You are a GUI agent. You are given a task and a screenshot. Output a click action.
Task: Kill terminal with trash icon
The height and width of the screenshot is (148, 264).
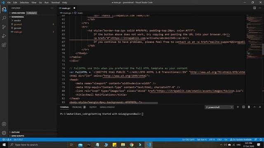(x=249, y=107)
